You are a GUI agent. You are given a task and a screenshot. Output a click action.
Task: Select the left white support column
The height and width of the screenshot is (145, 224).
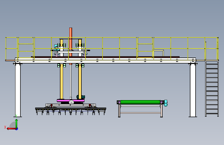(x=18, y=90)
